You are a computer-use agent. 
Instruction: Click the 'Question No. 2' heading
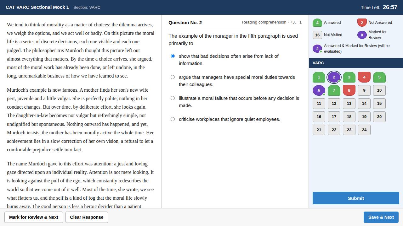(185, 23)
